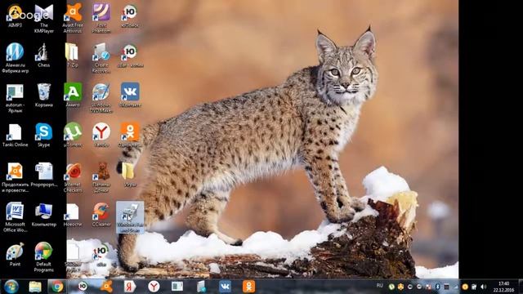Select the uTorrent desktop icon
This screenshot has height=294, width=523.
click(x=73, y=136)
